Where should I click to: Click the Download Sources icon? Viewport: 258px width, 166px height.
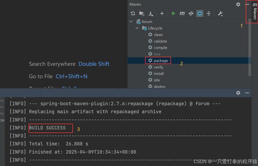click(151, 14)
